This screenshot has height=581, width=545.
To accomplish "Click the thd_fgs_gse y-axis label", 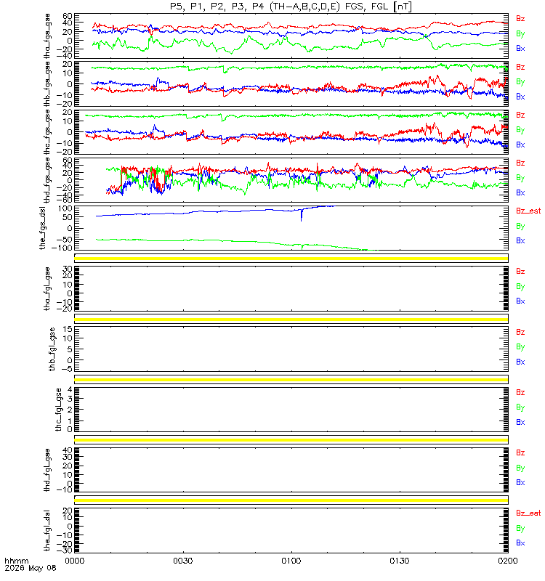I will [47, 180].
